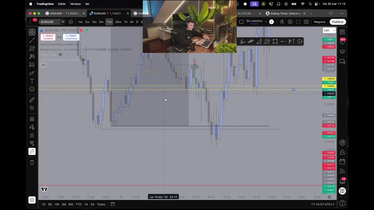
Task: Switch to the 1m timeframe
Action: (80, 22)
